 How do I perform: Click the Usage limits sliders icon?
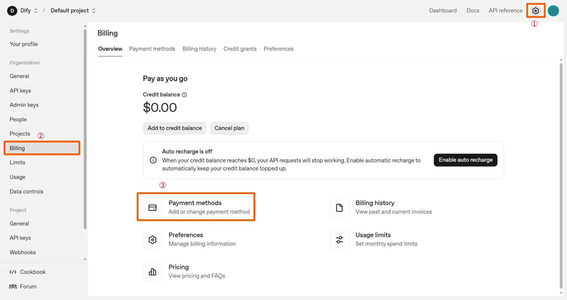point(339,240)
